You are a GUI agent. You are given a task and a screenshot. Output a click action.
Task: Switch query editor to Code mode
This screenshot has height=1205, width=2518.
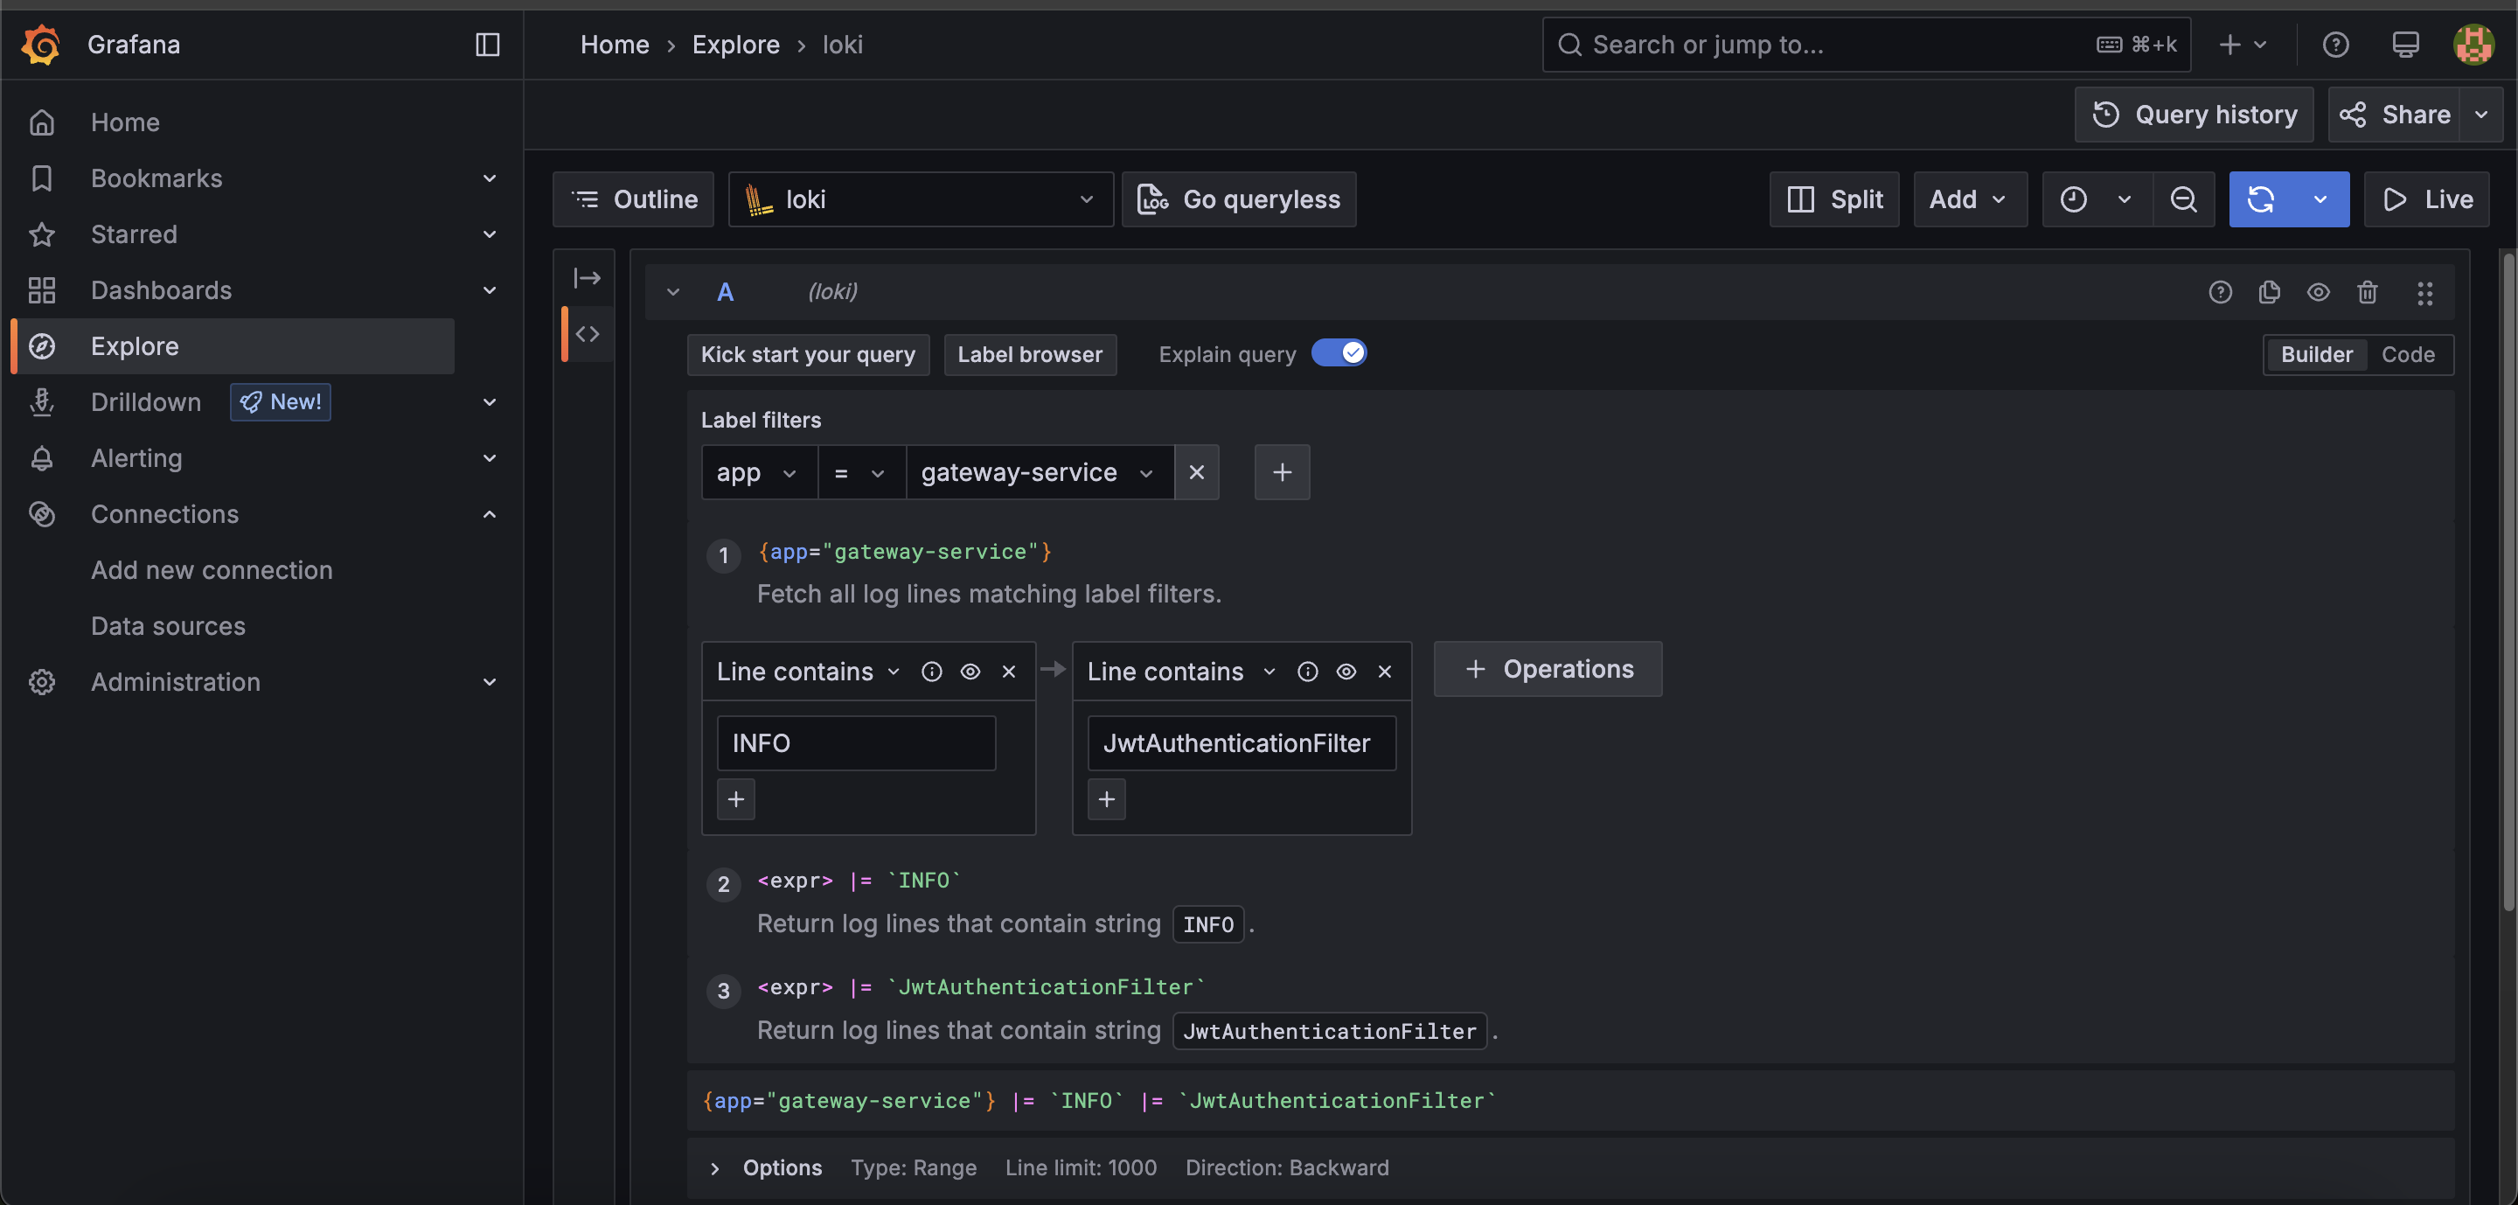[2407, 355]
